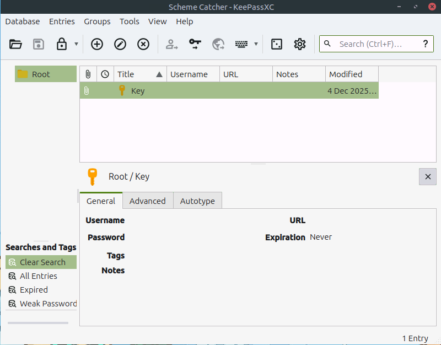Screen dimensions: 441x345
Task: Click the Delete Entry X icon
Action: pyautogui.click(x=143, y=44)
